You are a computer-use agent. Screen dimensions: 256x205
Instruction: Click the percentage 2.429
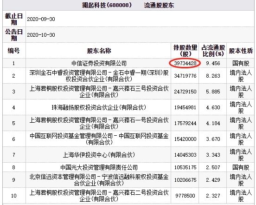point(213,180)
